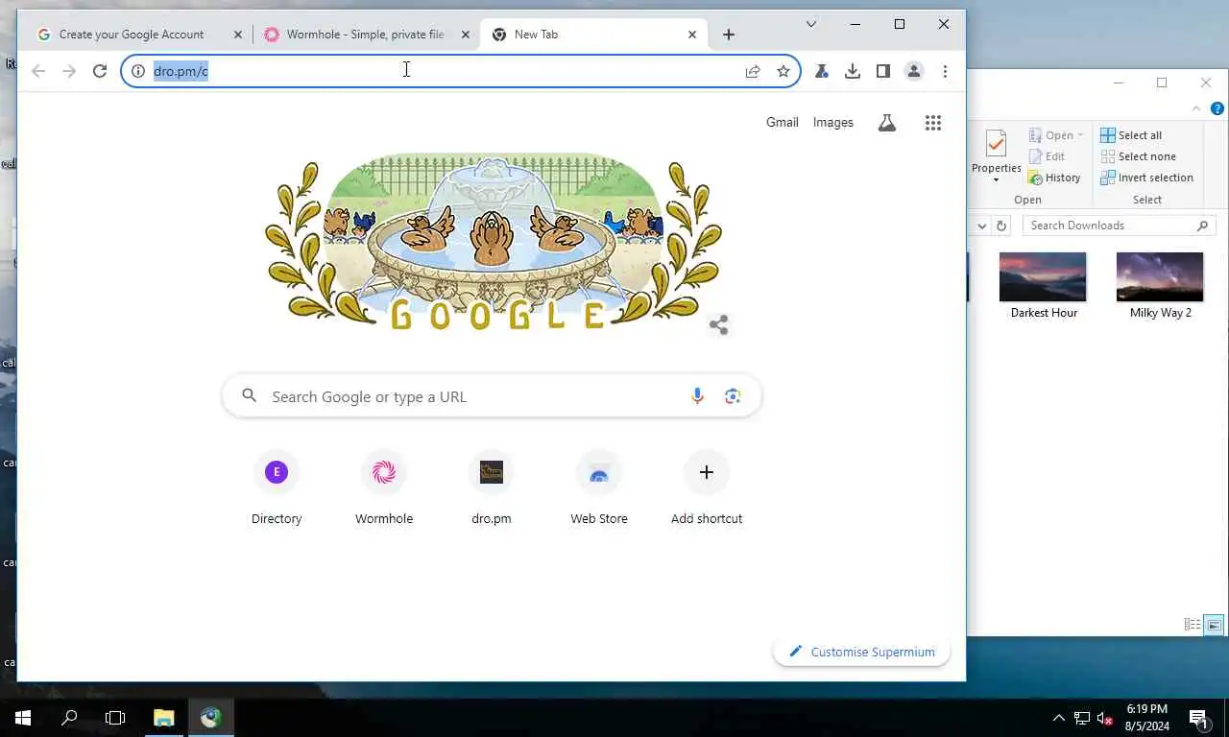The image size is (1229, 737).
Task: Start voice search with microphone icon
Action: coord(698,396)
